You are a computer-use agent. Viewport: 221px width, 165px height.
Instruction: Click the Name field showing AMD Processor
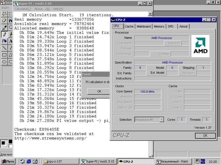162,38
